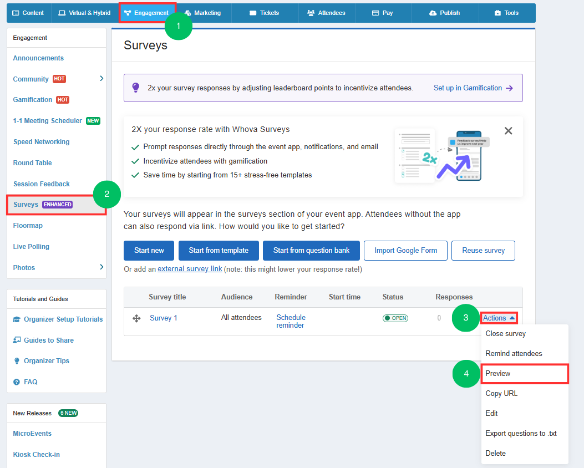Viewport: 584px width, 468px height.
Task: Open Kiosk Check-in release note
Action: point(37,455)
